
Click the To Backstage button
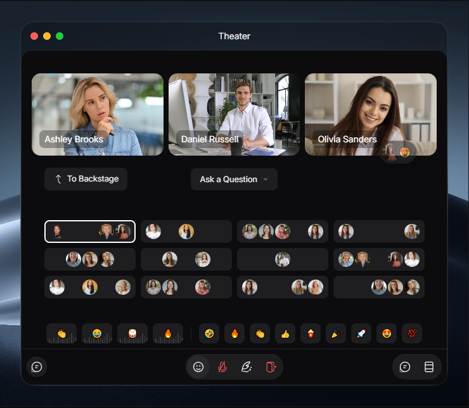coord(86,179)
